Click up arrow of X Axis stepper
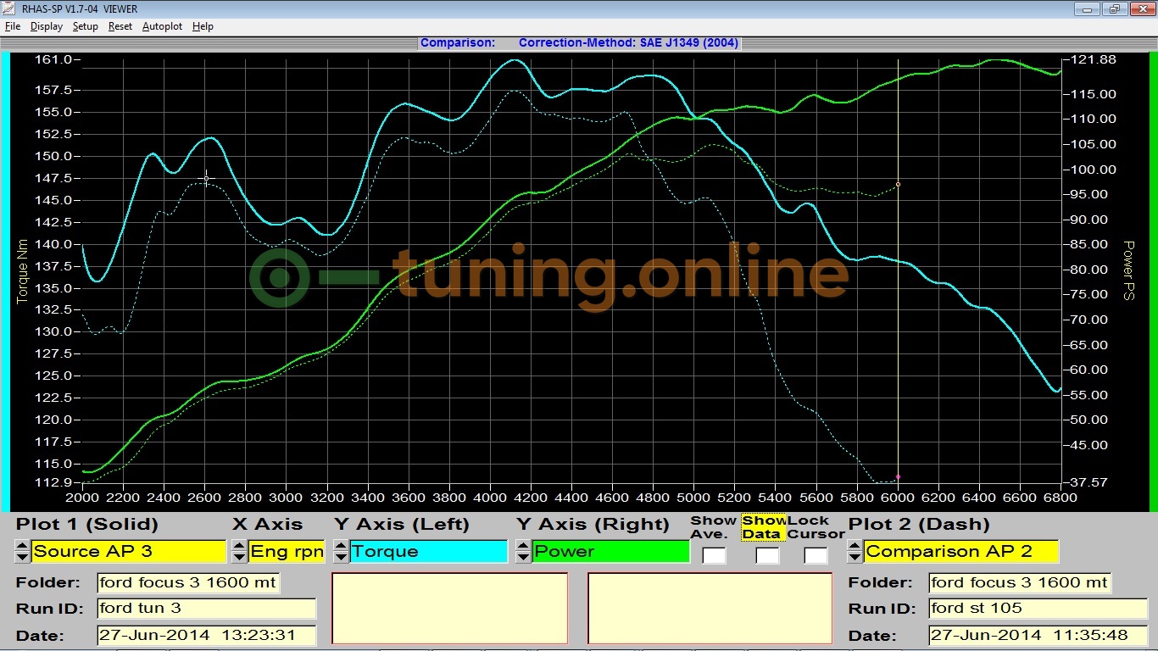 (239, 546)
